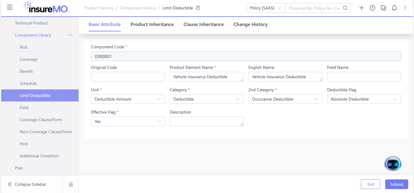
Task: Collapse the Component Library section
Action: pyautogui.click(x=70, y=35)
